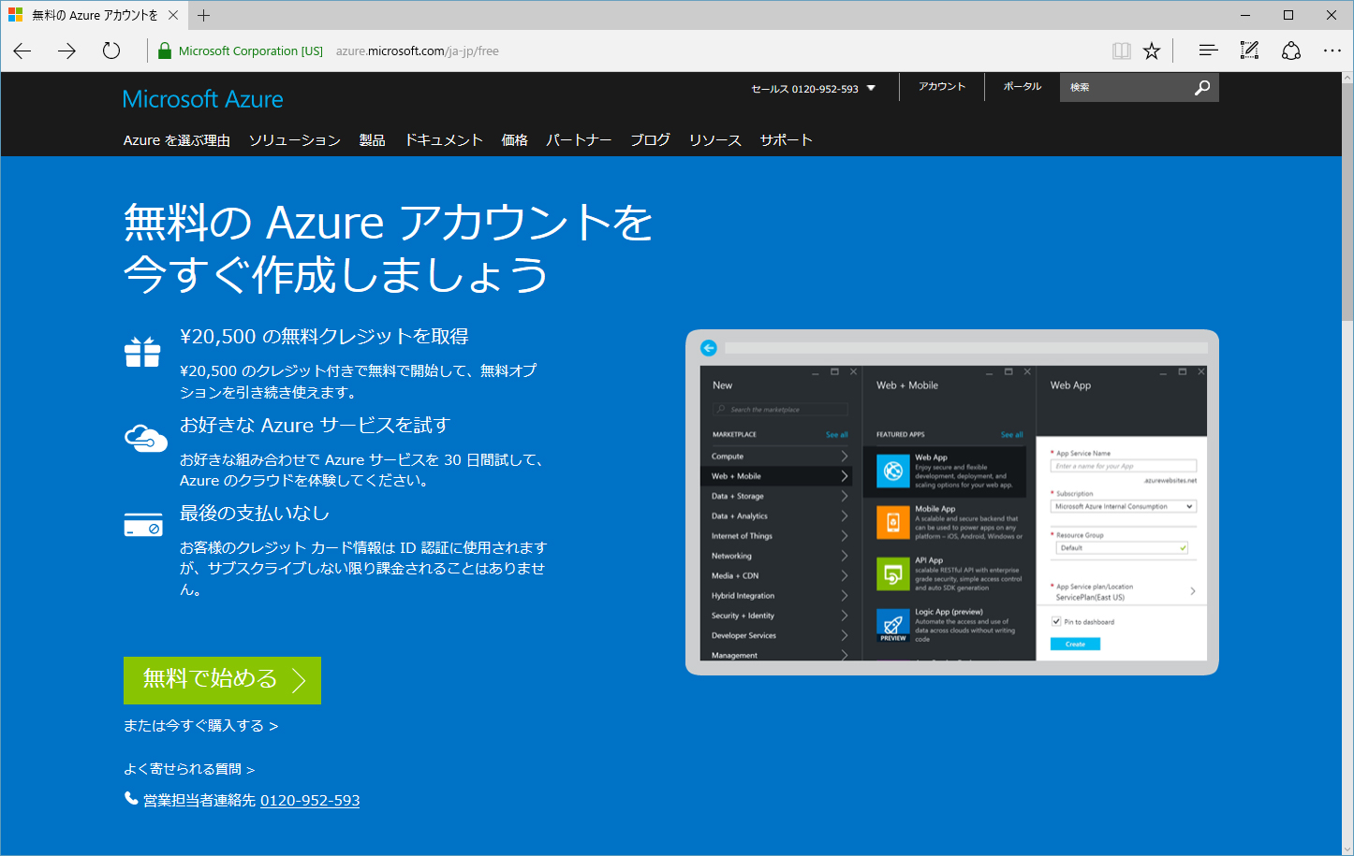This screenshot has width=1354, height=856.
Task: Go back to the previous page
Action: pos(22,51)
